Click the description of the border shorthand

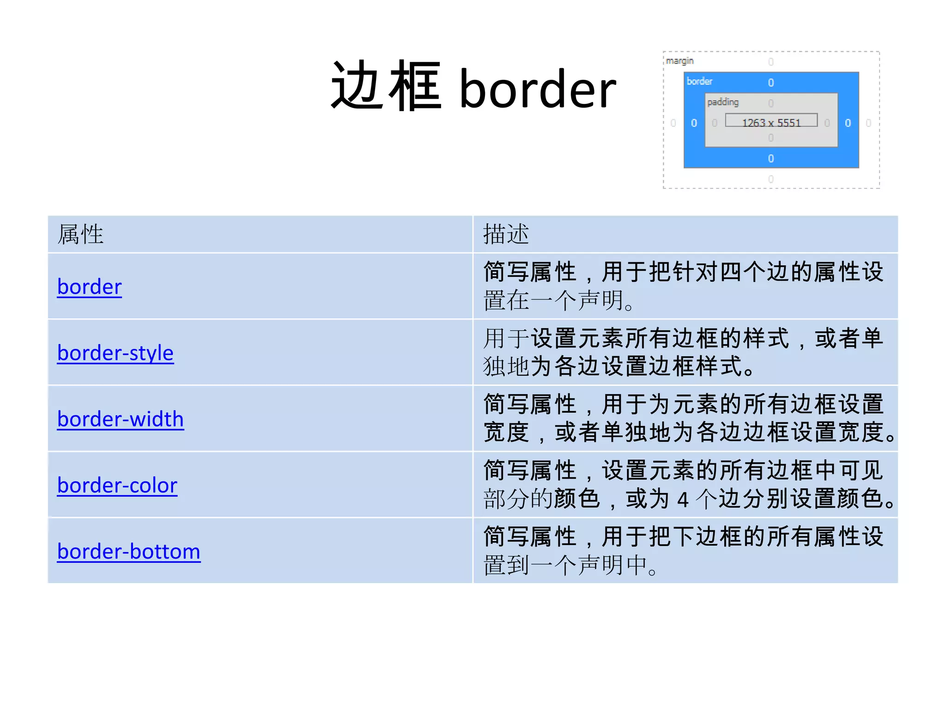tap(686, 286)
